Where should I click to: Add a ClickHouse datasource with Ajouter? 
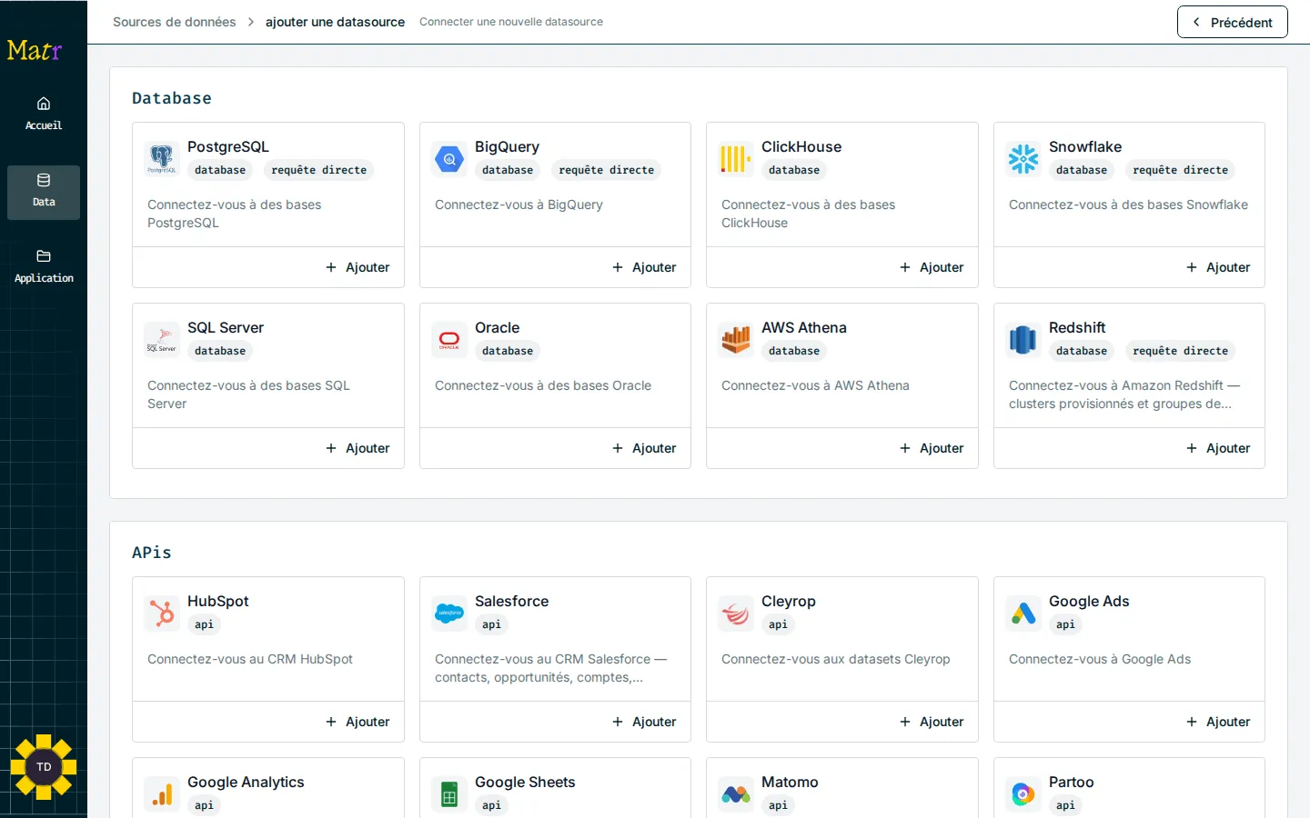(x=932, y=267)
